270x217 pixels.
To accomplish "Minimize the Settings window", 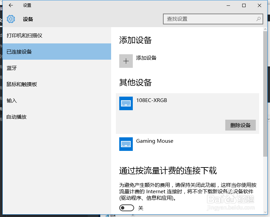I will point(228,5).
